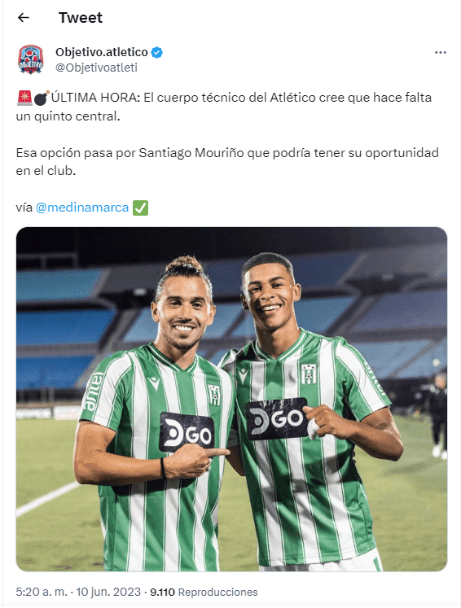Click the Tweet header title
461x608 pixels.
[81, 17]
